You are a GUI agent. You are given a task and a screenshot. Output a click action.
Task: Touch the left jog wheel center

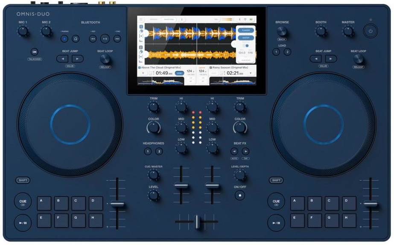[70, 125]
